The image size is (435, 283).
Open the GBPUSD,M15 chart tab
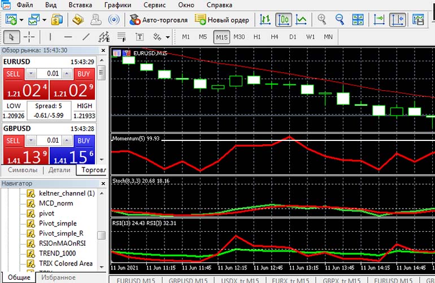pyautogui.click(x=188, y=280)
